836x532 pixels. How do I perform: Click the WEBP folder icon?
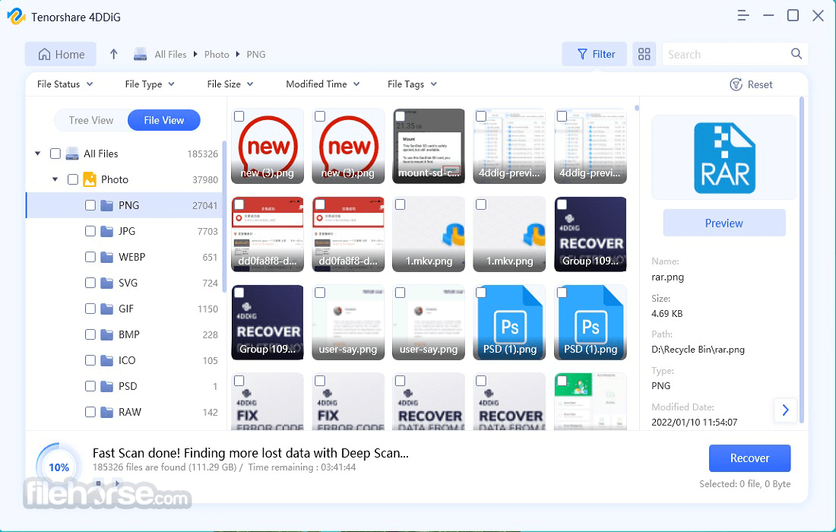pos(107,257)
